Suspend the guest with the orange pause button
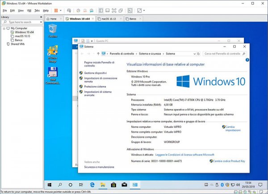Viewport: 268px width, 194px height. [56, 10]
